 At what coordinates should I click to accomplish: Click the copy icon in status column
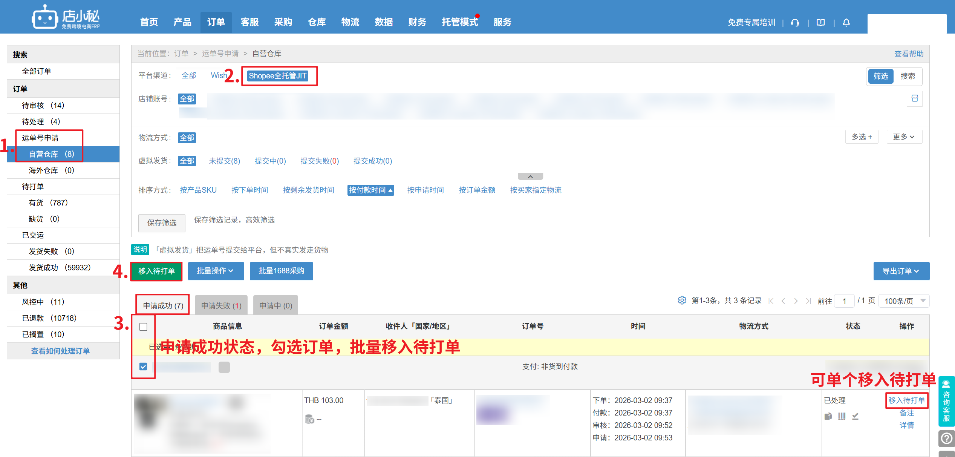click(x=828, y=416)
